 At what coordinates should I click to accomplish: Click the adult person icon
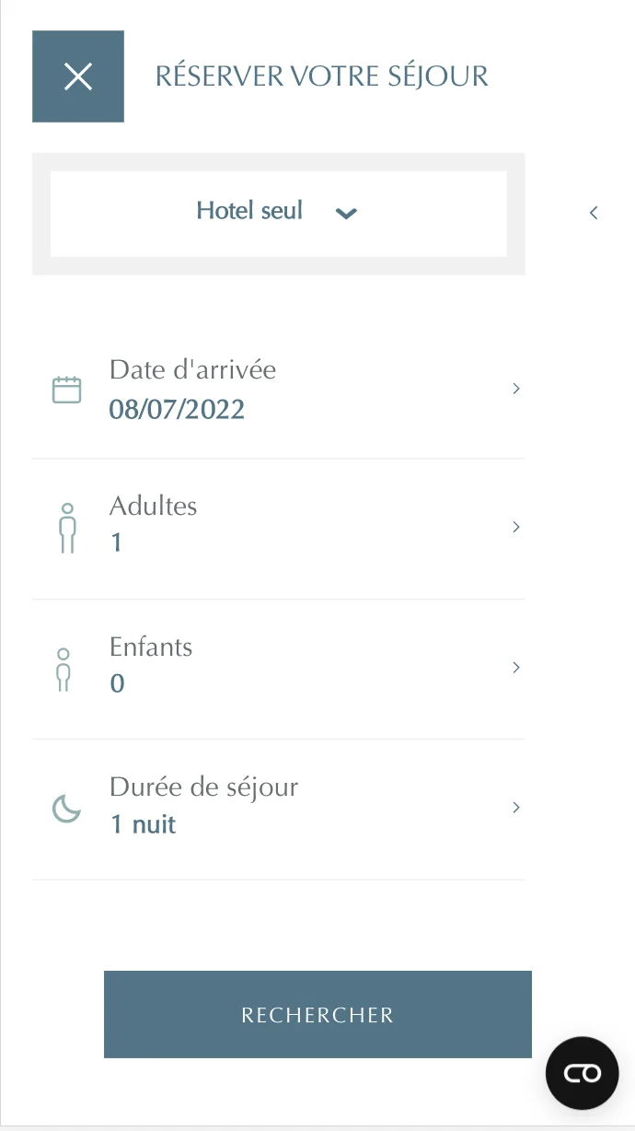(66, 528)
